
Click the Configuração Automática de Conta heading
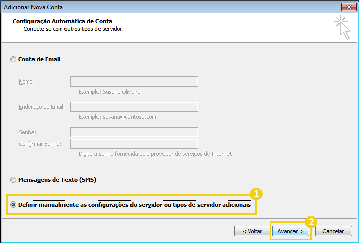point(62,21)
